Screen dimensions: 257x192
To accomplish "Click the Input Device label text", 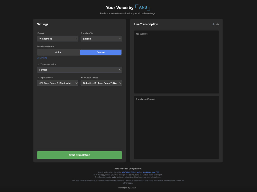I will click(47, 78).
